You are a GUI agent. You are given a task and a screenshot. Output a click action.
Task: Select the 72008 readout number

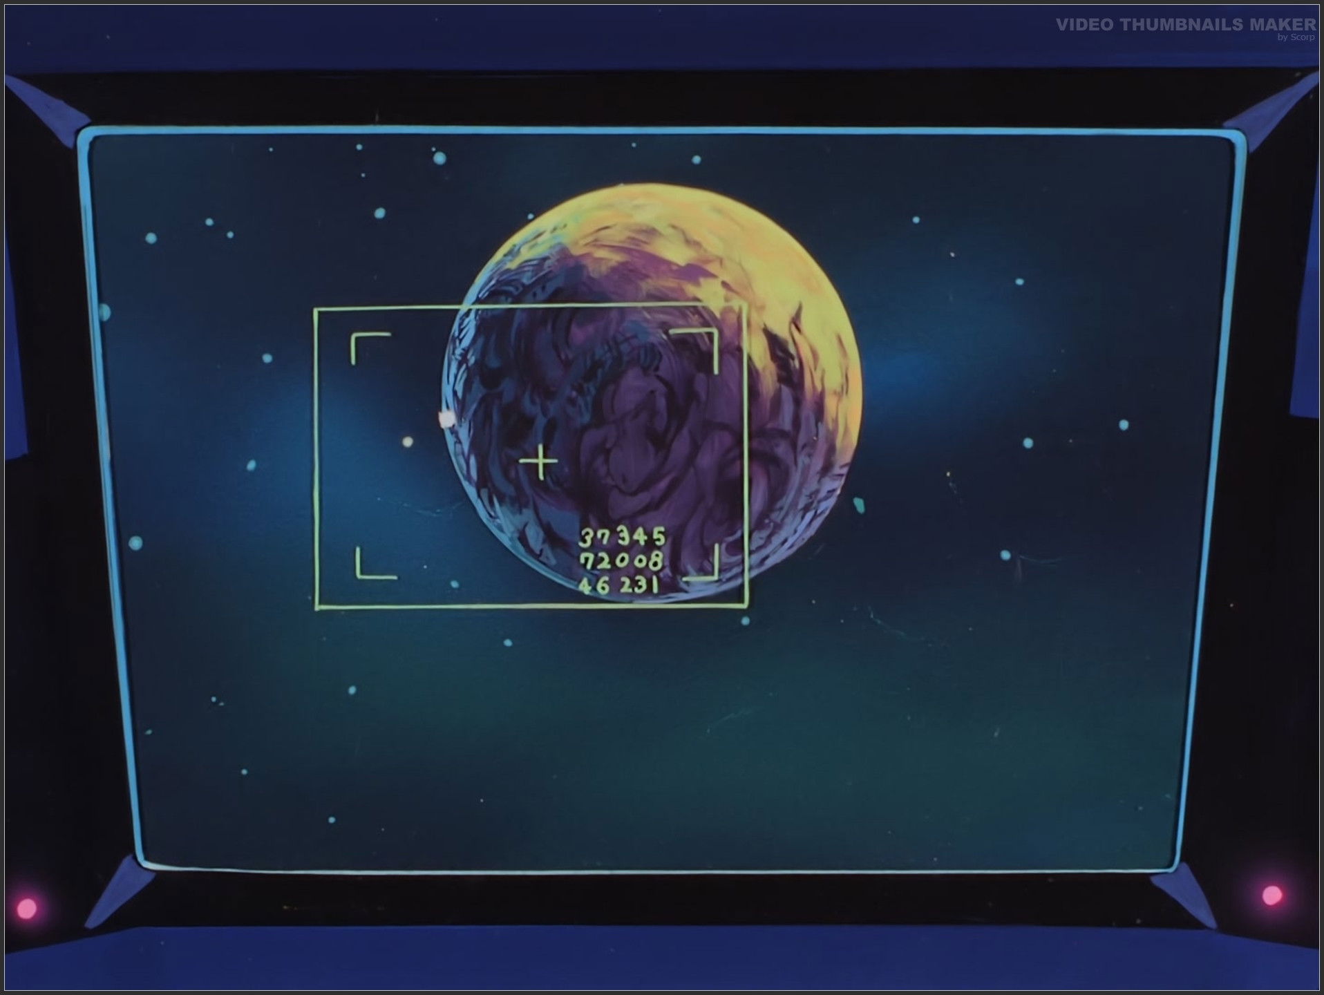click(621, 560)
